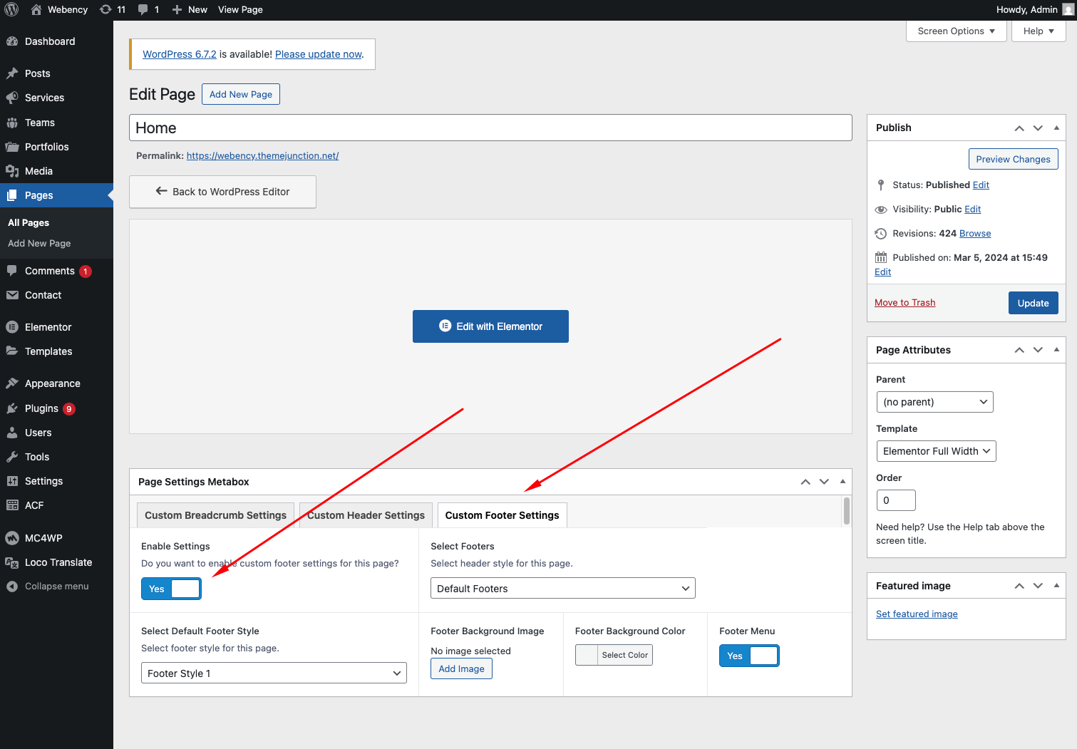
Task: Toggle Enable Settings Yes switch
Action: [171, 589]
